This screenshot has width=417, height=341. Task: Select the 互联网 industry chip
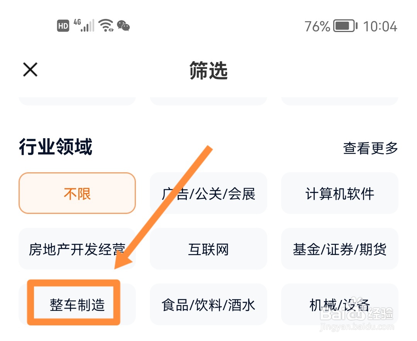click(208, 249)
